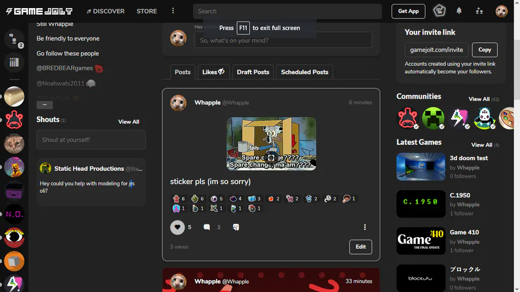Click the Edit button on the post
Screen dimensions: 520x292
361,247
